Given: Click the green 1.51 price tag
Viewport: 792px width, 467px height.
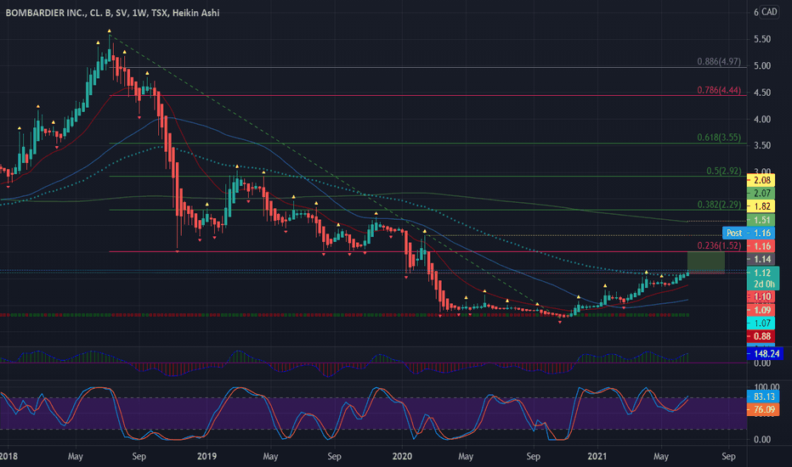Looking at the screenshot, I should pyautogui.click(x=761, y=220).
